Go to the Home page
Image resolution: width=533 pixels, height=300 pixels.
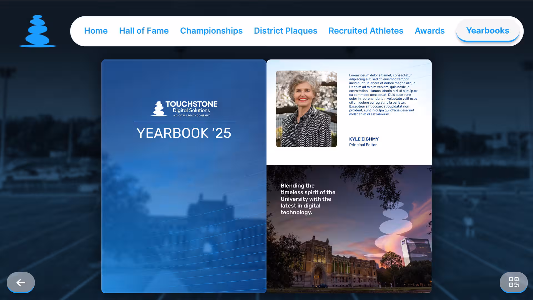pyautogui.click(x=96, y=31)
